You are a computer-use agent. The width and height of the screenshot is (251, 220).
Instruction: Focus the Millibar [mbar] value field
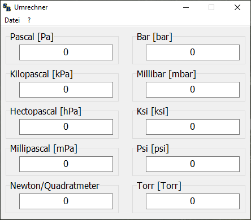coord(193,90)
